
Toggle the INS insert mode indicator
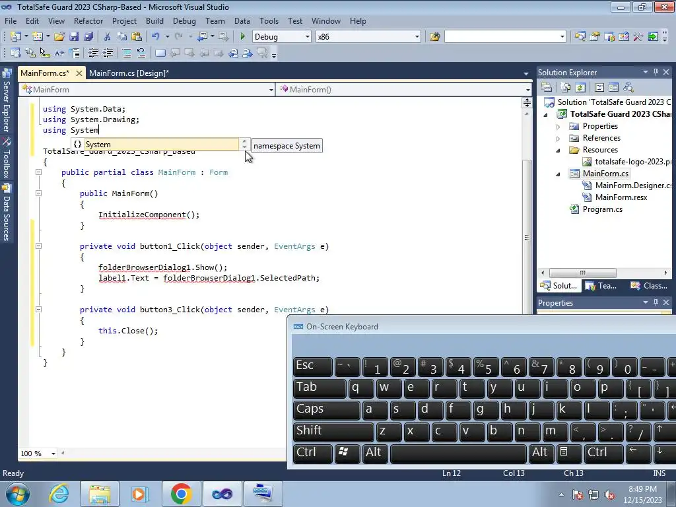click(x=659, y=473)
